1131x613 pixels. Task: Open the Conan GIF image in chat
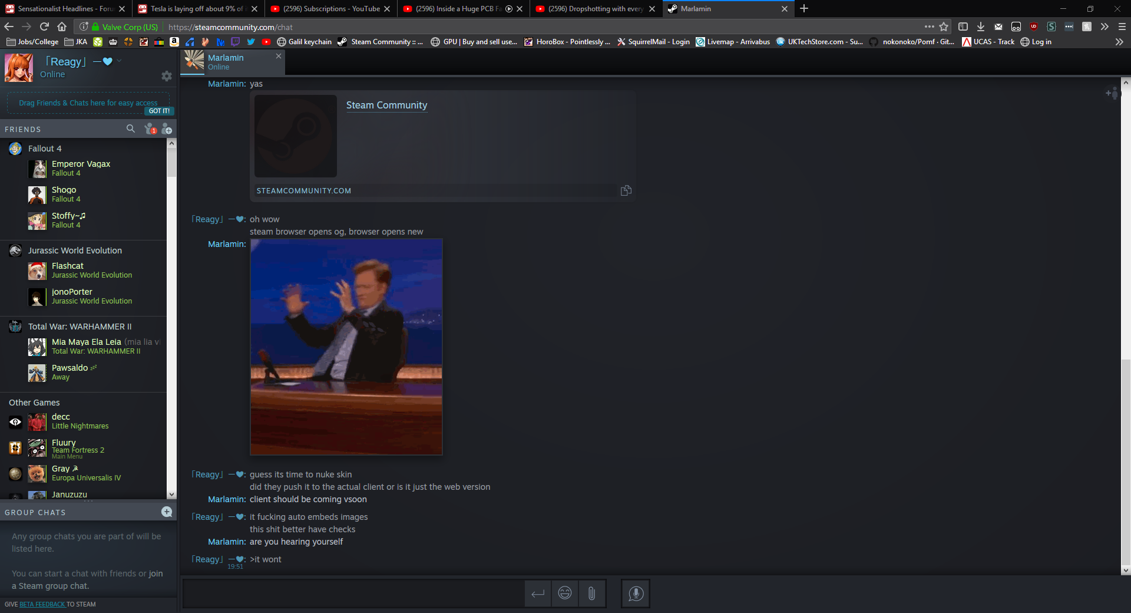346,347
